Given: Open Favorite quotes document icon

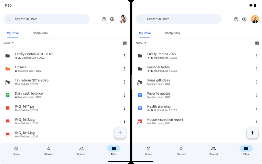Looking at the screenshot, I should coord(140,95).
